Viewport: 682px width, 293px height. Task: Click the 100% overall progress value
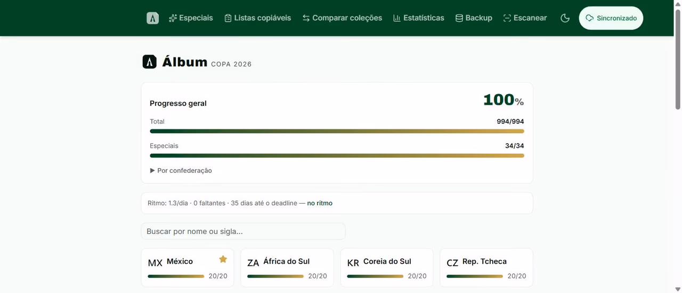tap(504, 100)
